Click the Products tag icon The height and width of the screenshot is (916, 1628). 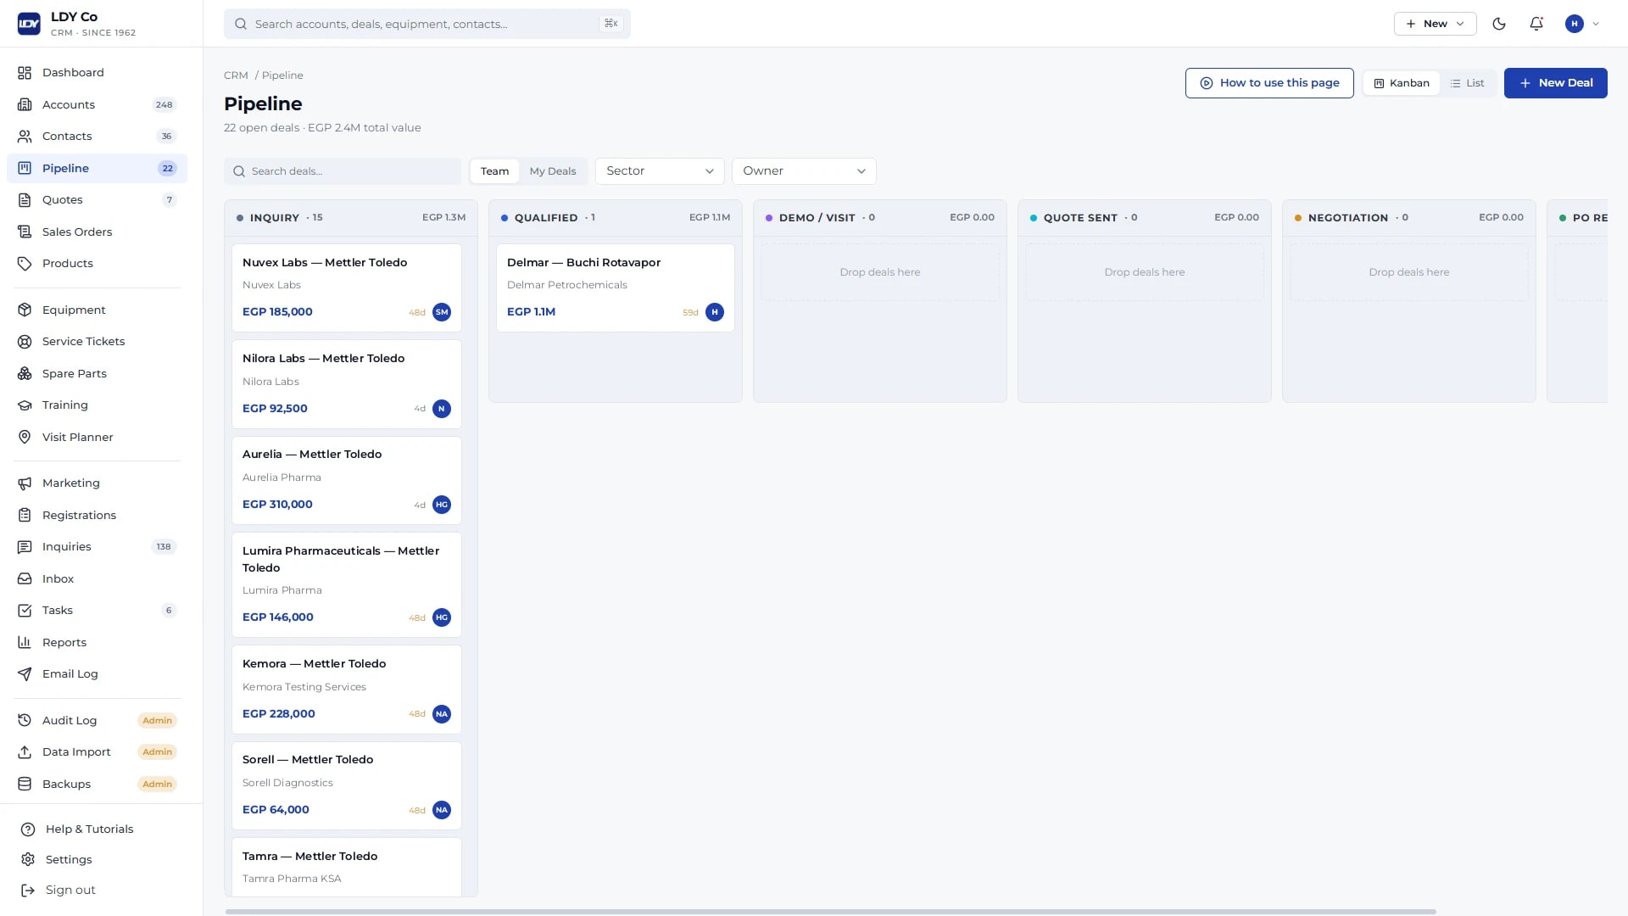coord(25,264)
